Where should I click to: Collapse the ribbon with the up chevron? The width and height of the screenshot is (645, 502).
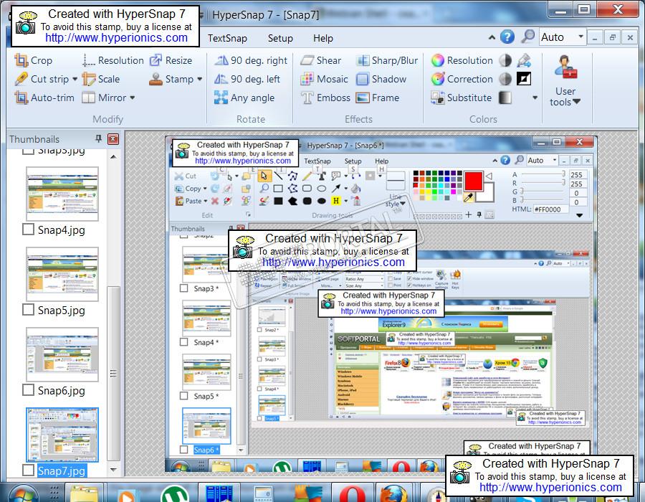point(492,37)
